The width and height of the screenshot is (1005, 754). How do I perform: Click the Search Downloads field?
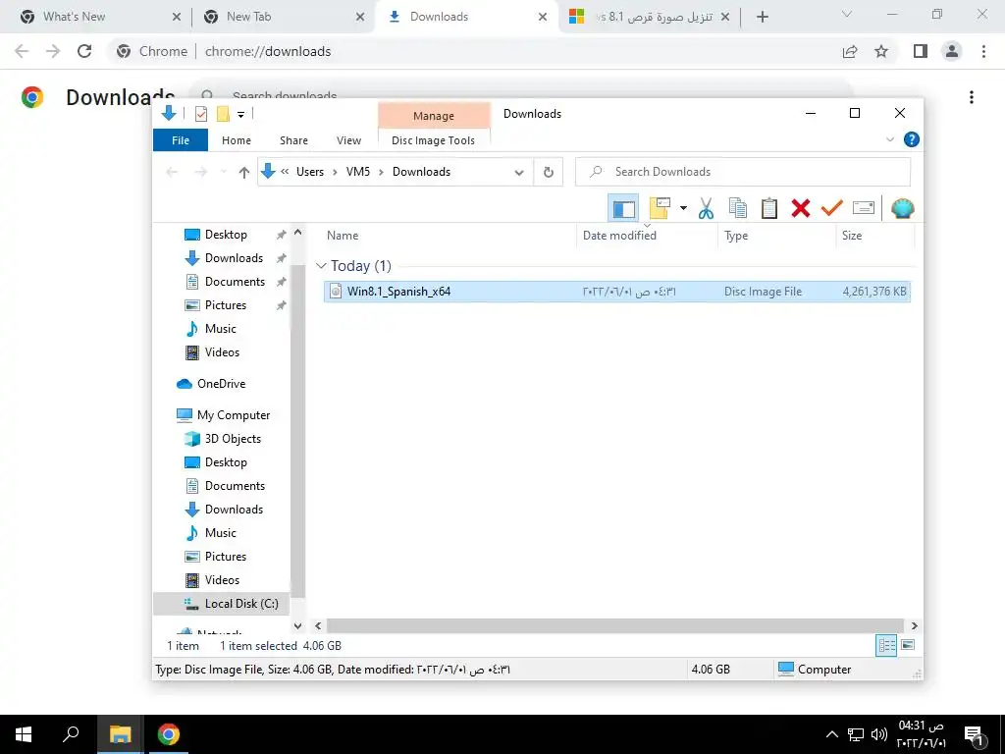[x=743, y=172]
